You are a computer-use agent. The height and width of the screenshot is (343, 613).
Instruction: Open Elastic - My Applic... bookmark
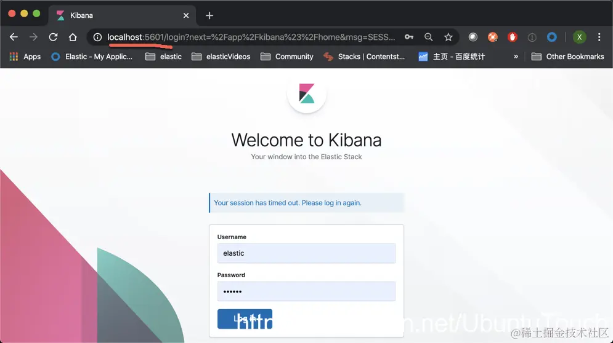coord(92,57)
